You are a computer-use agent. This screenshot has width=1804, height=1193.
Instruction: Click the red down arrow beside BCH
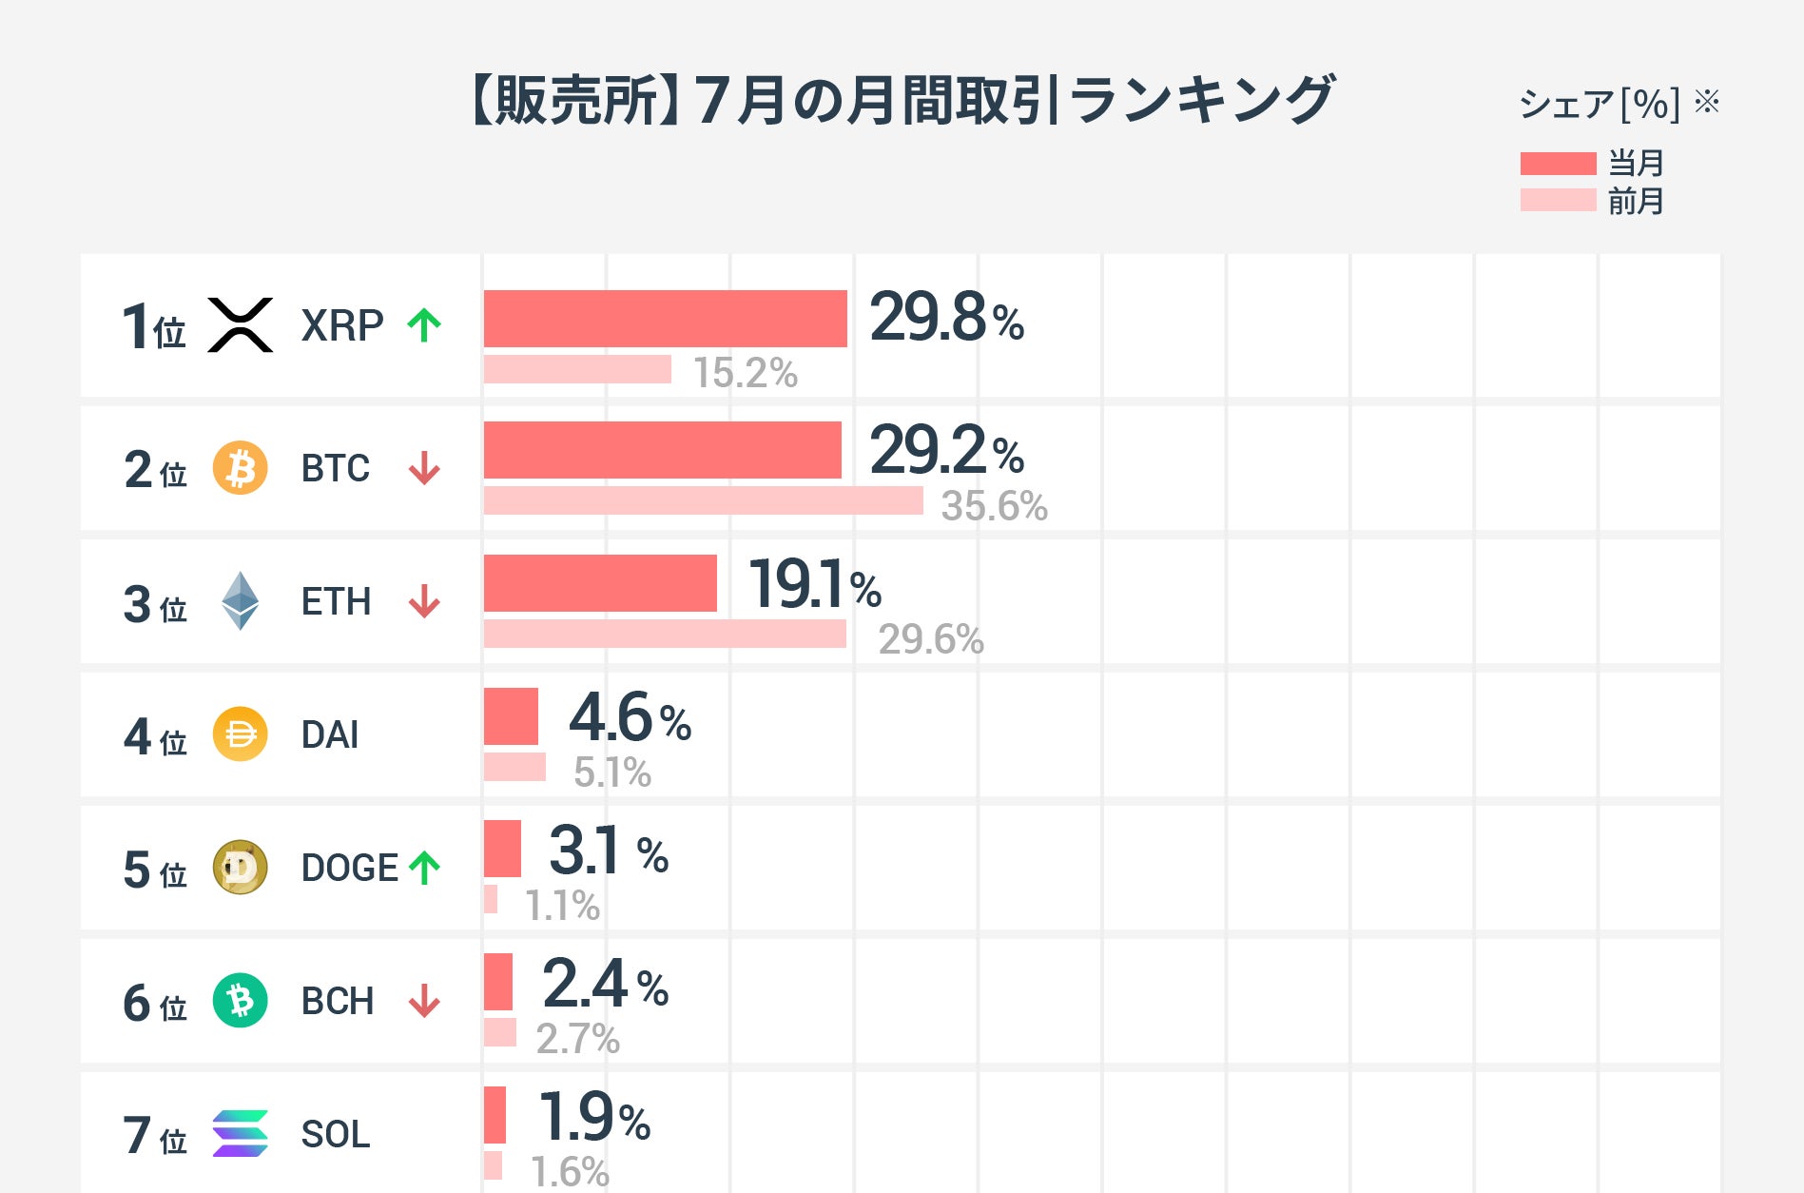coord(424,1001)
